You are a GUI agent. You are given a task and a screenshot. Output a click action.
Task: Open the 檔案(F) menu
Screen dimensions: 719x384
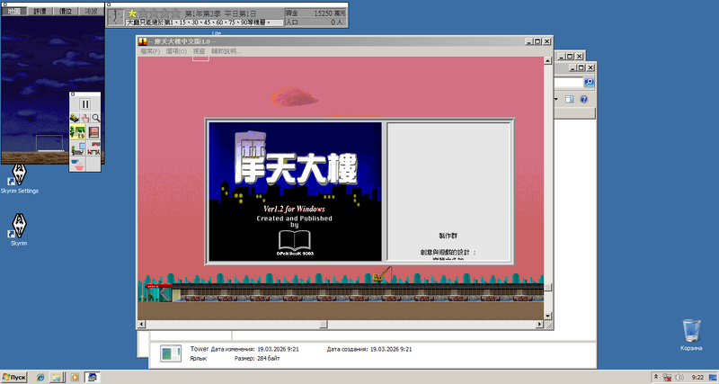point(150,51)
